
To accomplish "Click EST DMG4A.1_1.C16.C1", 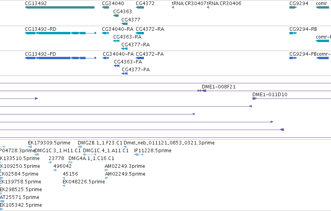I will click(x=70, y=162).
